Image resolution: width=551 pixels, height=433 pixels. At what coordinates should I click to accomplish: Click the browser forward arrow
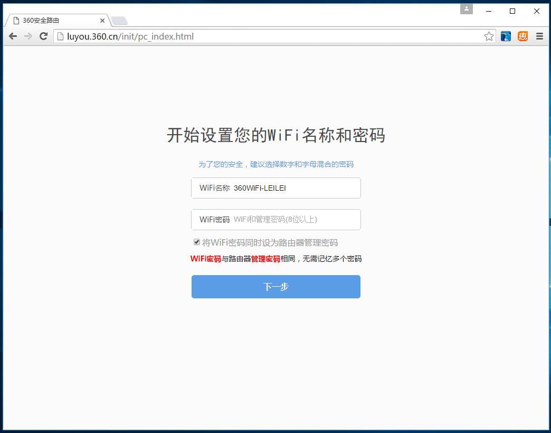point(28,36)
